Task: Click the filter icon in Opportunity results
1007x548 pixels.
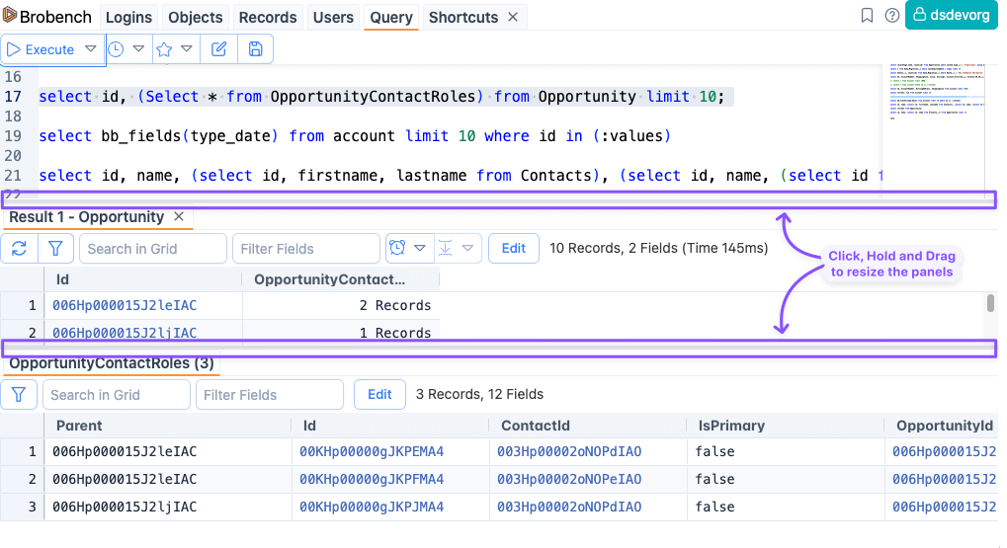Action: coord(56,249)
